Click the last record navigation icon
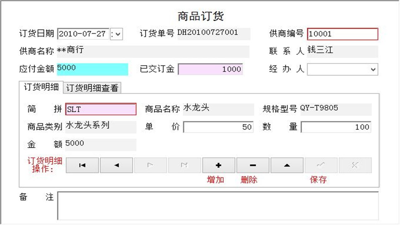This screenshot has width=400, height=225. click(184, 165)
